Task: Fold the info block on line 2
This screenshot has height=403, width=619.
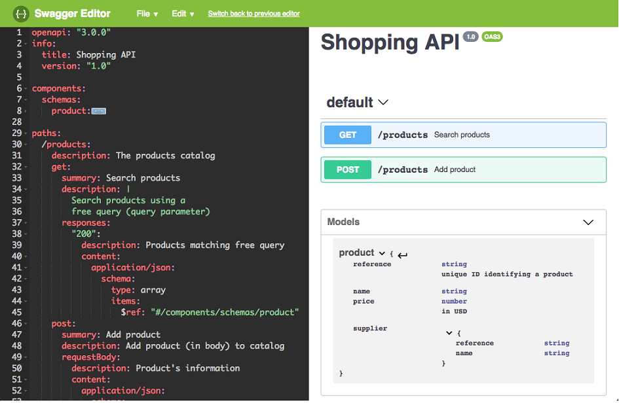Action: [x=28, y=44]
